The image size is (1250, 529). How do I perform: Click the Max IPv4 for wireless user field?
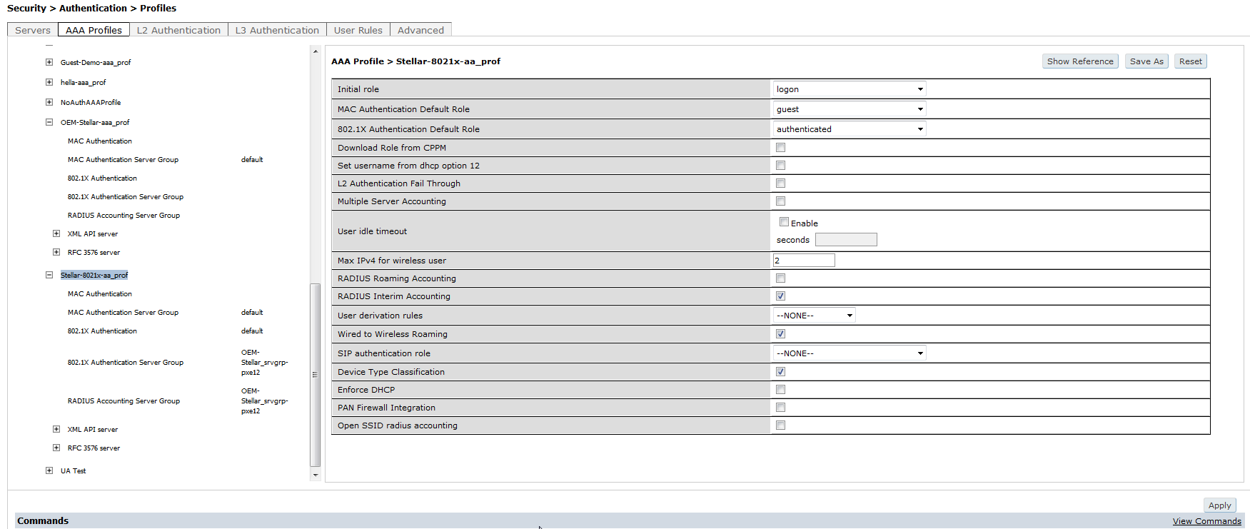point(804,261)
